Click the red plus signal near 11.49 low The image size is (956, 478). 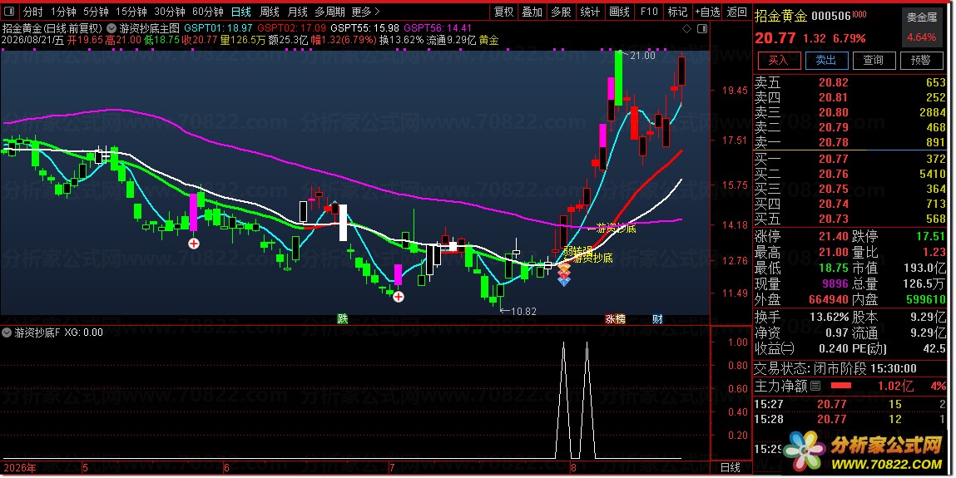coord(399,297)
